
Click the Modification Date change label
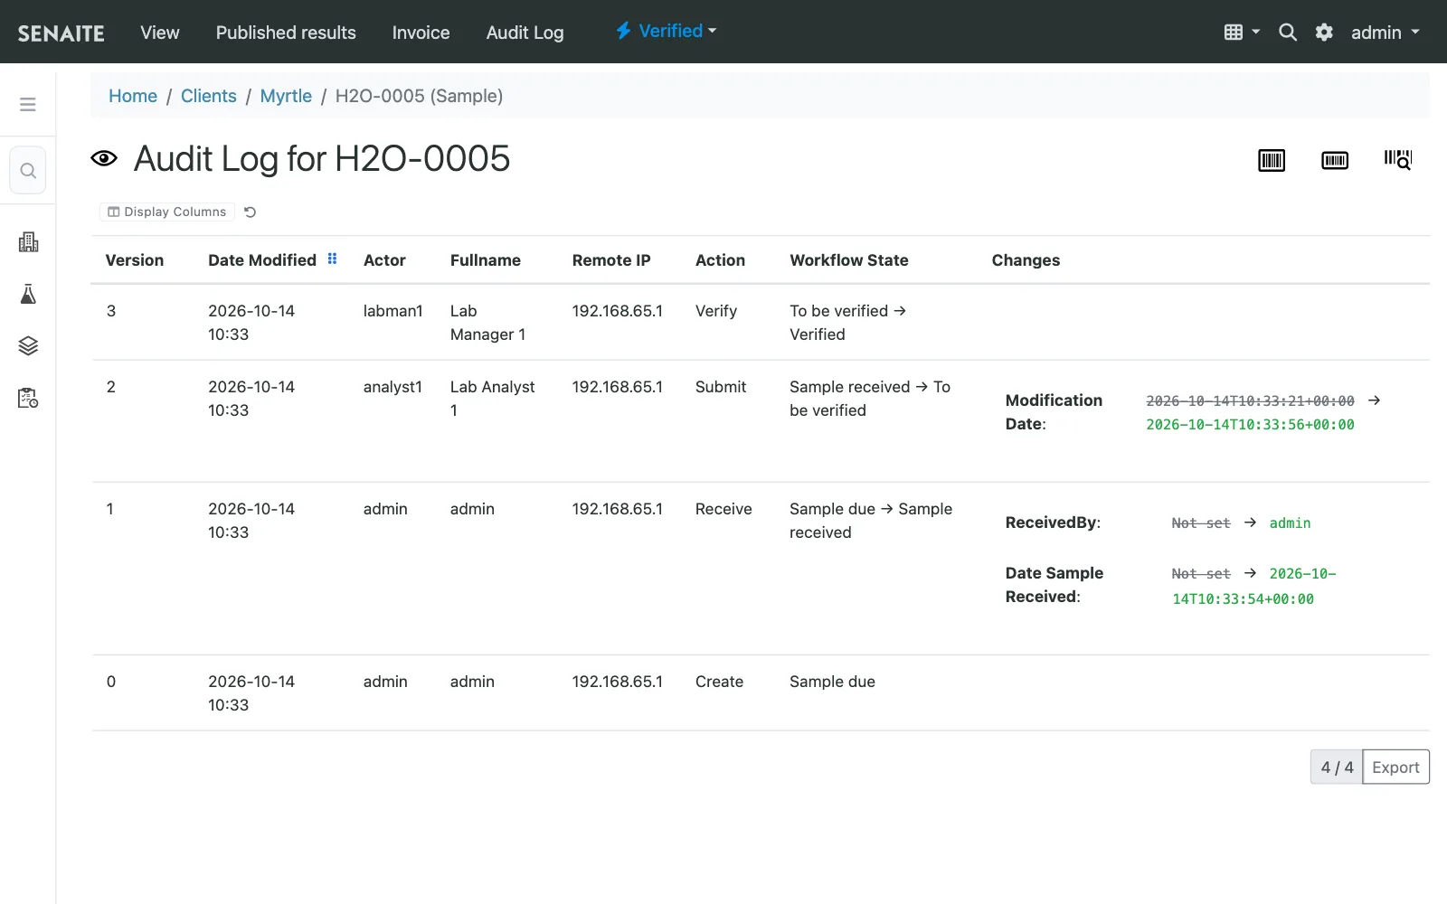coord(1054,412)
